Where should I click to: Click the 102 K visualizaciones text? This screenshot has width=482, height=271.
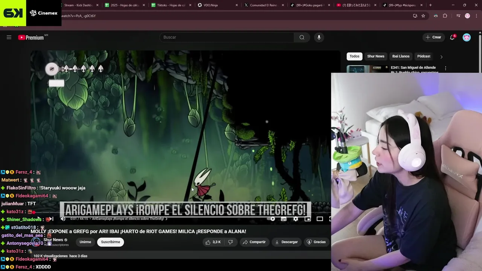51,256
